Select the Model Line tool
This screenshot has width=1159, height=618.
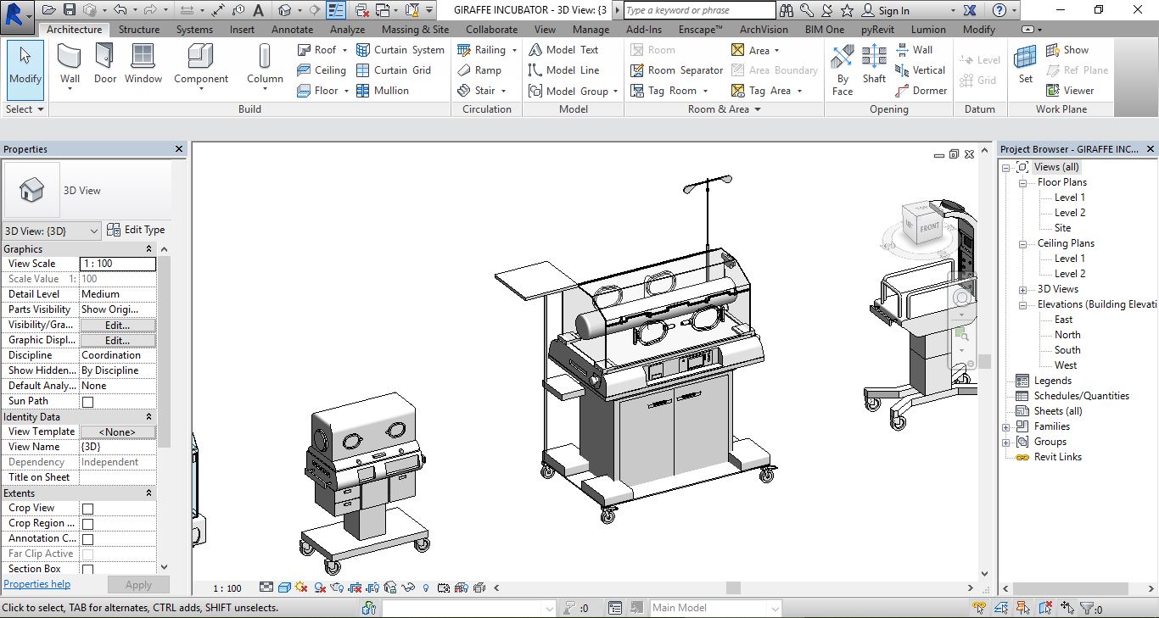(563, 70)
